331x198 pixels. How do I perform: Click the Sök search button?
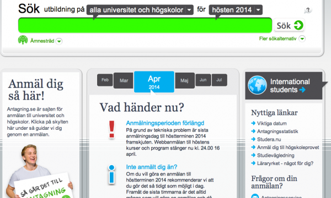point(290,25)
